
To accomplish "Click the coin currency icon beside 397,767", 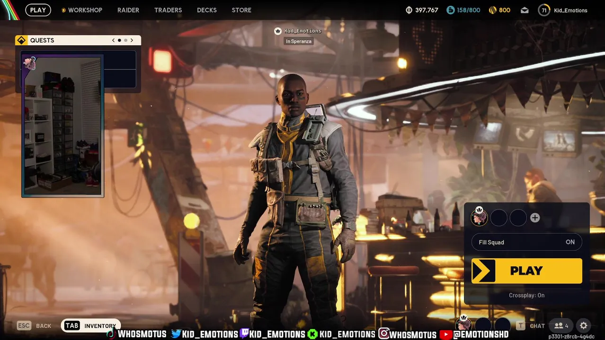I will (x=409, y=10).
